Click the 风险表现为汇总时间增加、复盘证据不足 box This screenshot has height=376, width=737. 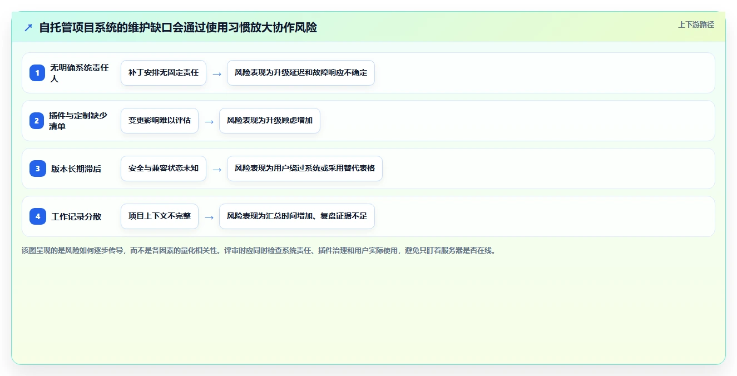point(297,216)
